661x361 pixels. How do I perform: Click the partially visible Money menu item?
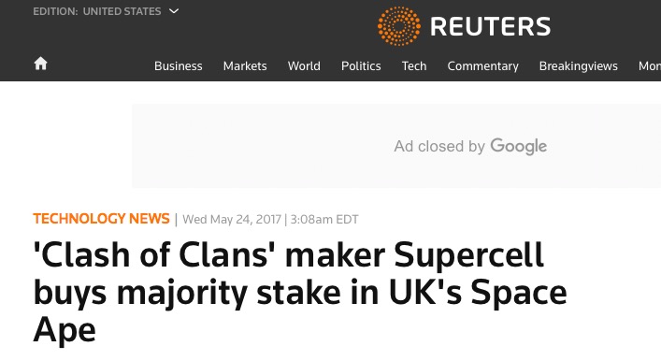point(650,66)
